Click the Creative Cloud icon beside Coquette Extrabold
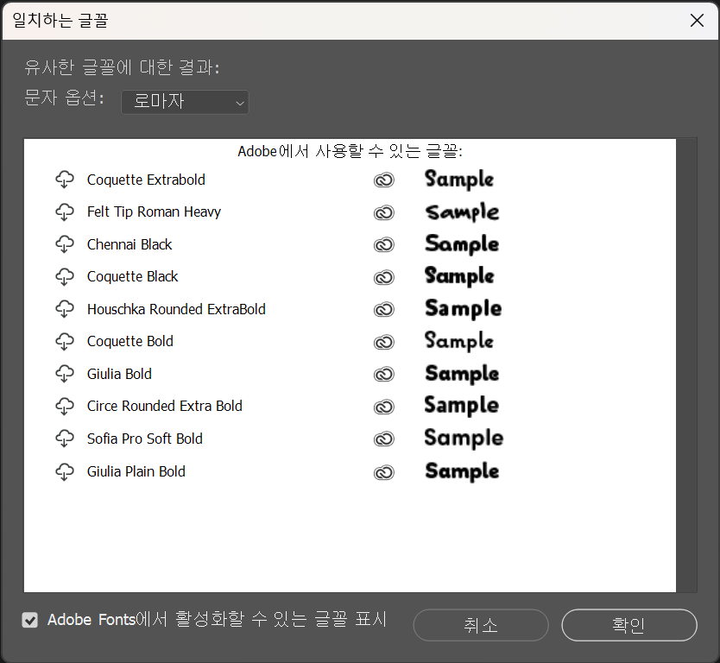The width and height of the screenshot is (720, 663). pyautogui.click(x=384, y=180)
